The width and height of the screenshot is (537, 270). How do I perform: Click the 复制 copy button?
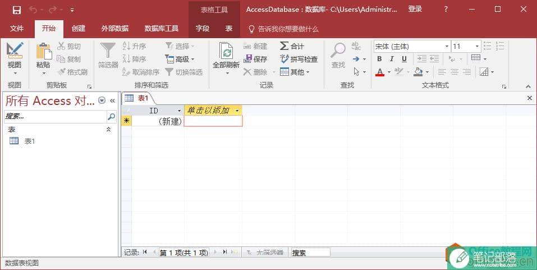point(69,59)
